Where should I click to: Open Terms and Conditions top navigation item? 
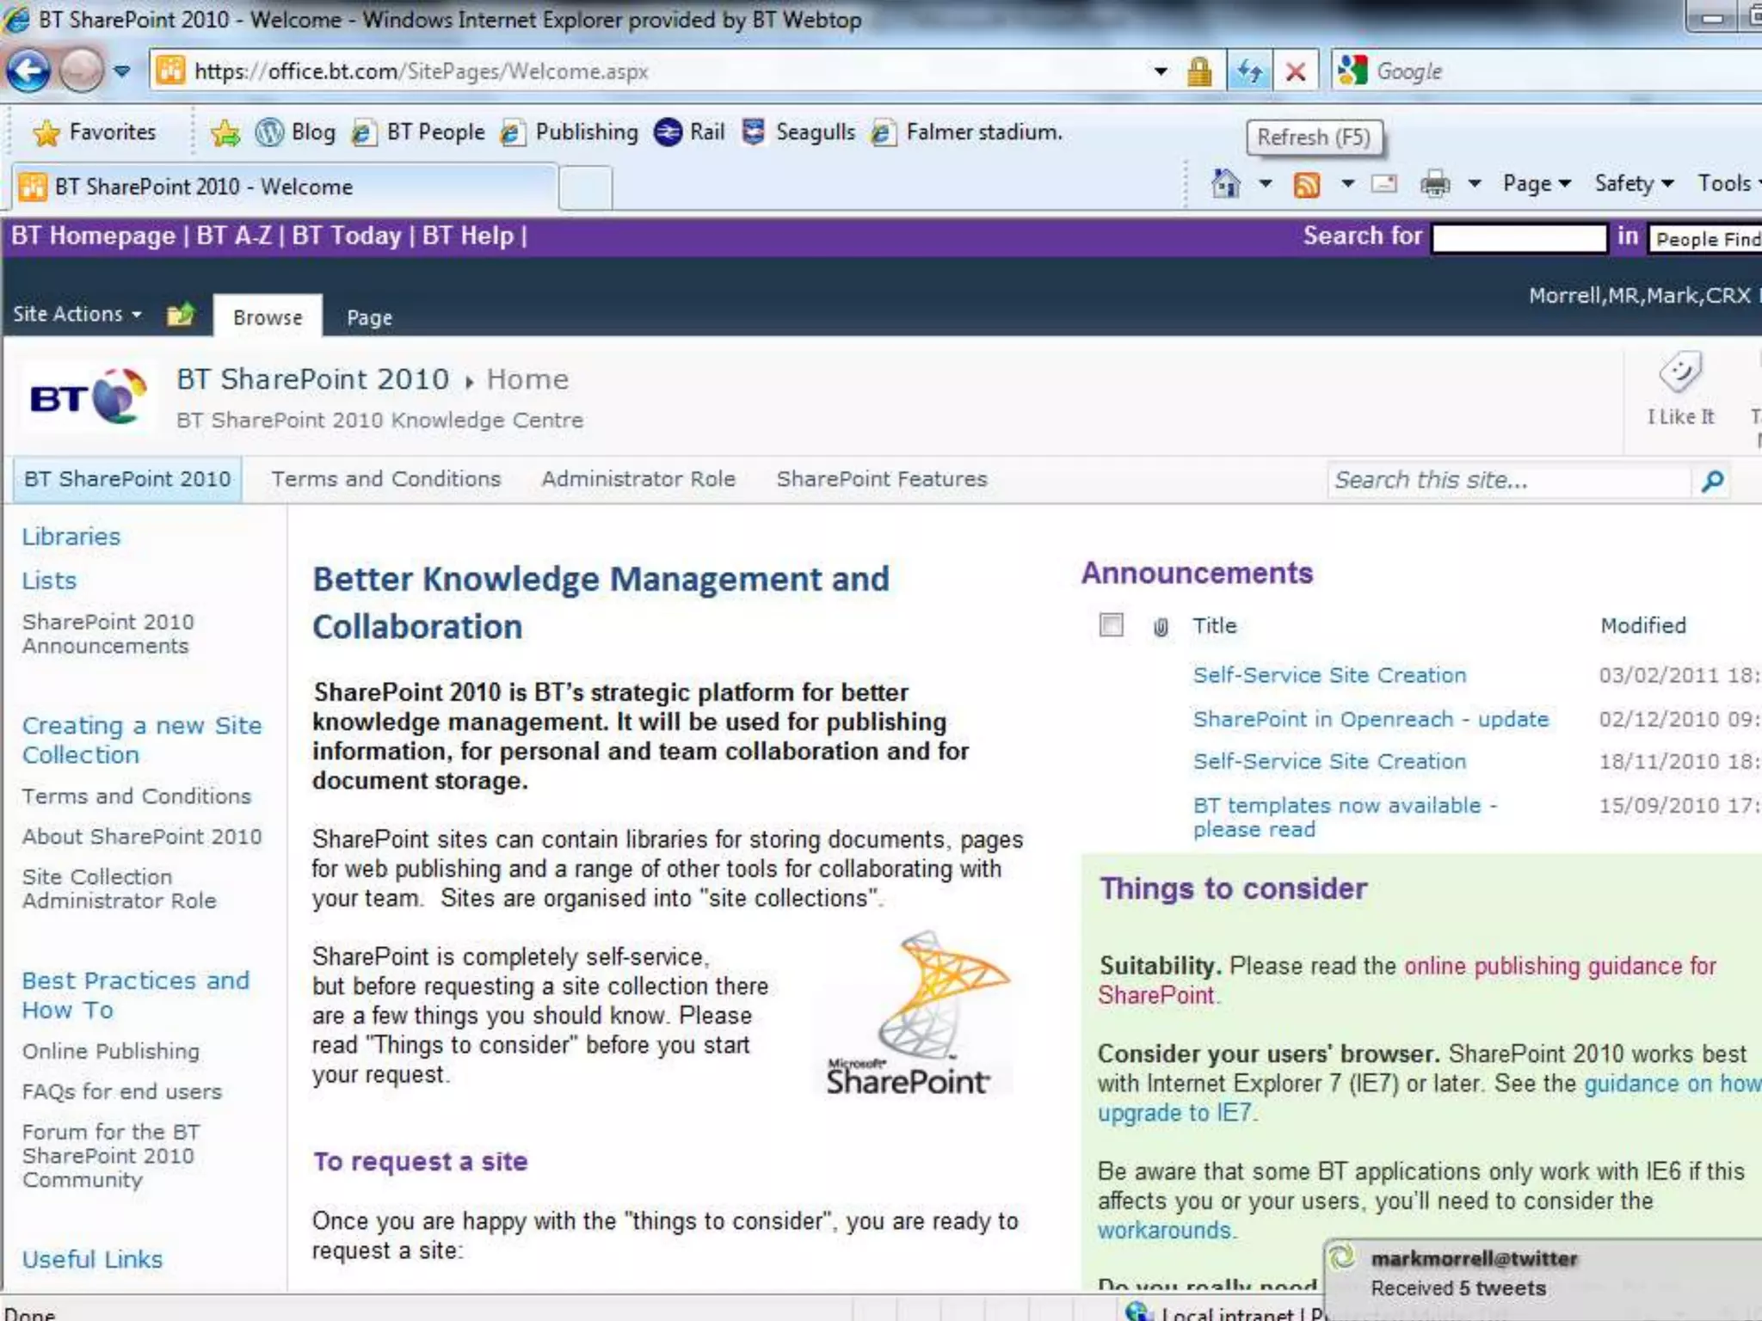coord(386,479)
